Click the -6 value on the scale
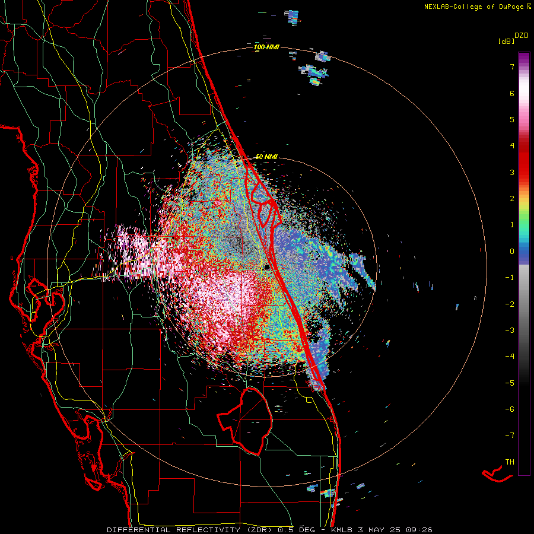 [x=510, y=409]
